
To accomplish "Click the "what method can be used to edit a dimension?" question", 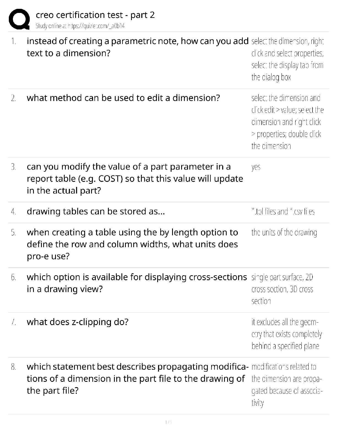I will [123, 98].
